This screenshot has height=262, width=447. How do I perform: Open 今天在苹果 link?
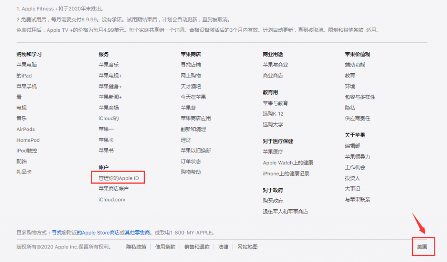click(193, 97)
